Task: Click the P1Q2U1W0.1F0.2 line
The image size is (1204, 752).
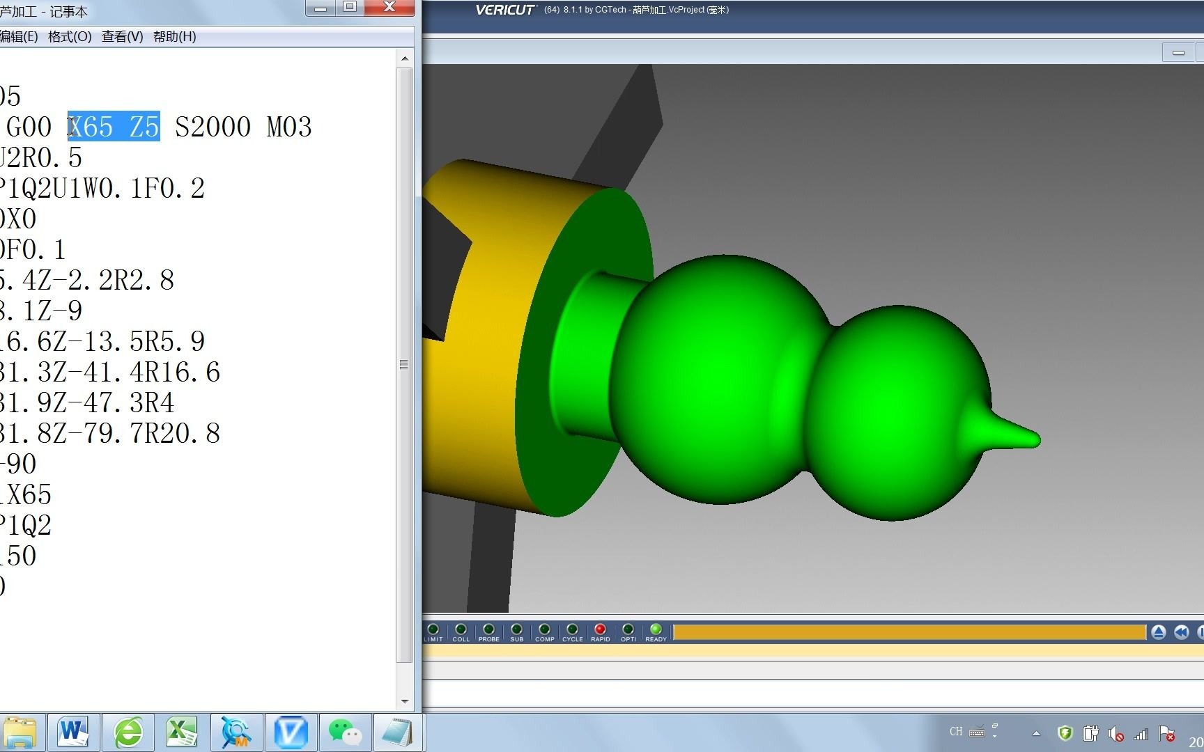Action: (102, 188)
